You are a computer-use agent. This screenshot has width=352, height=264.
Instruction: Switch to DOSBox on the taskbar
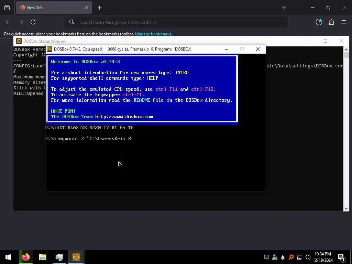[x=76, y=257]
